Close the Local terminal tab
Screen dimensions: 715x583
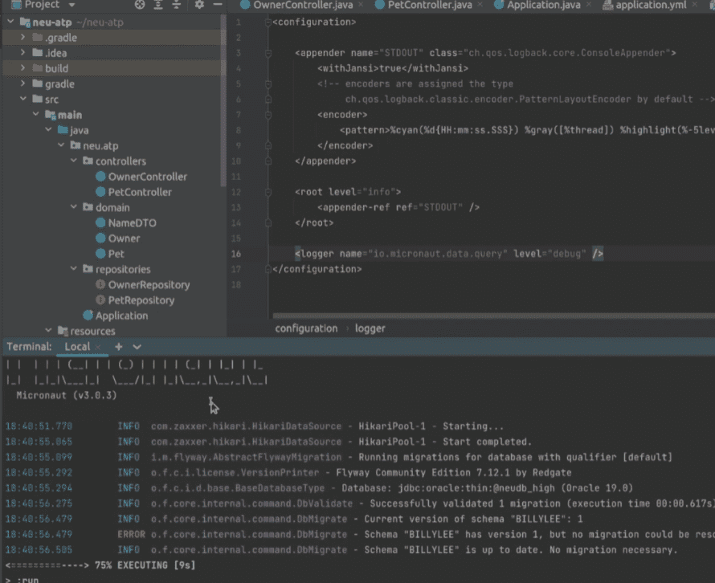97,347
